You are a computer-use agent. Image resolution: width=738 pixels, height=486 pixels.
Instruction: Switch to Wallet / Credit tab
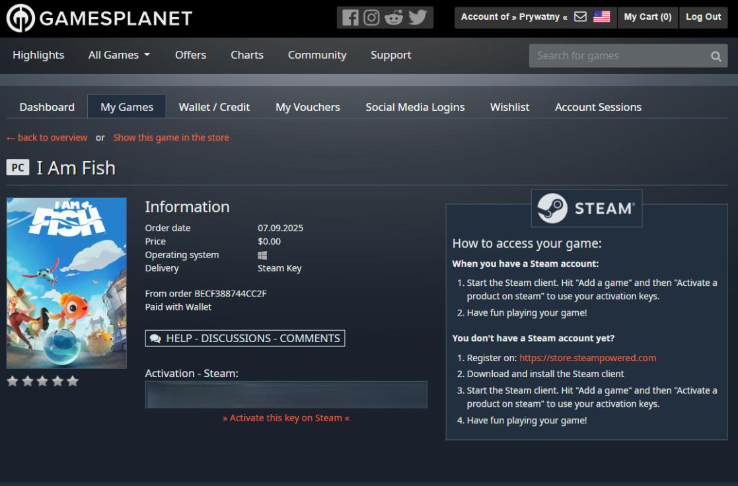coord(214,107)
